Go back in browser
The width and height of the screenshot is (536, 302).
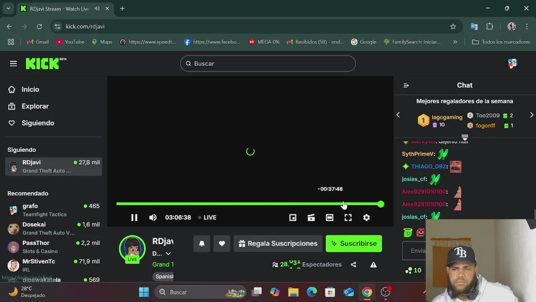[9, 26]
